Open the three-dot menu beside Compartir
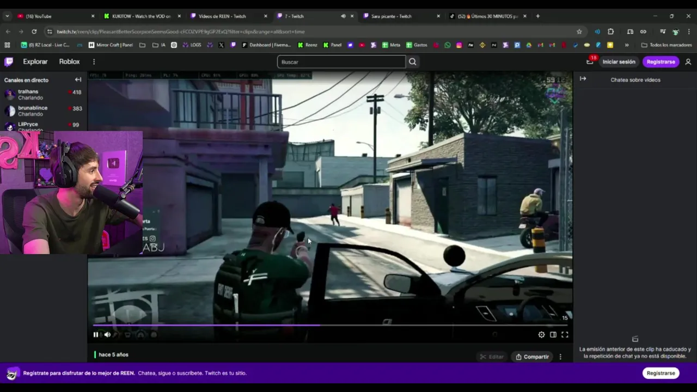The image size is (697, 392). 560,357
